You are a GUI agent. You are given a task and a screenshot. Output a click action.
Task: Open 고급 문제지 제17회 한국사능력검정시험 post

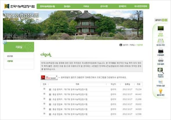pyautogui.click(x=70, y=89)
